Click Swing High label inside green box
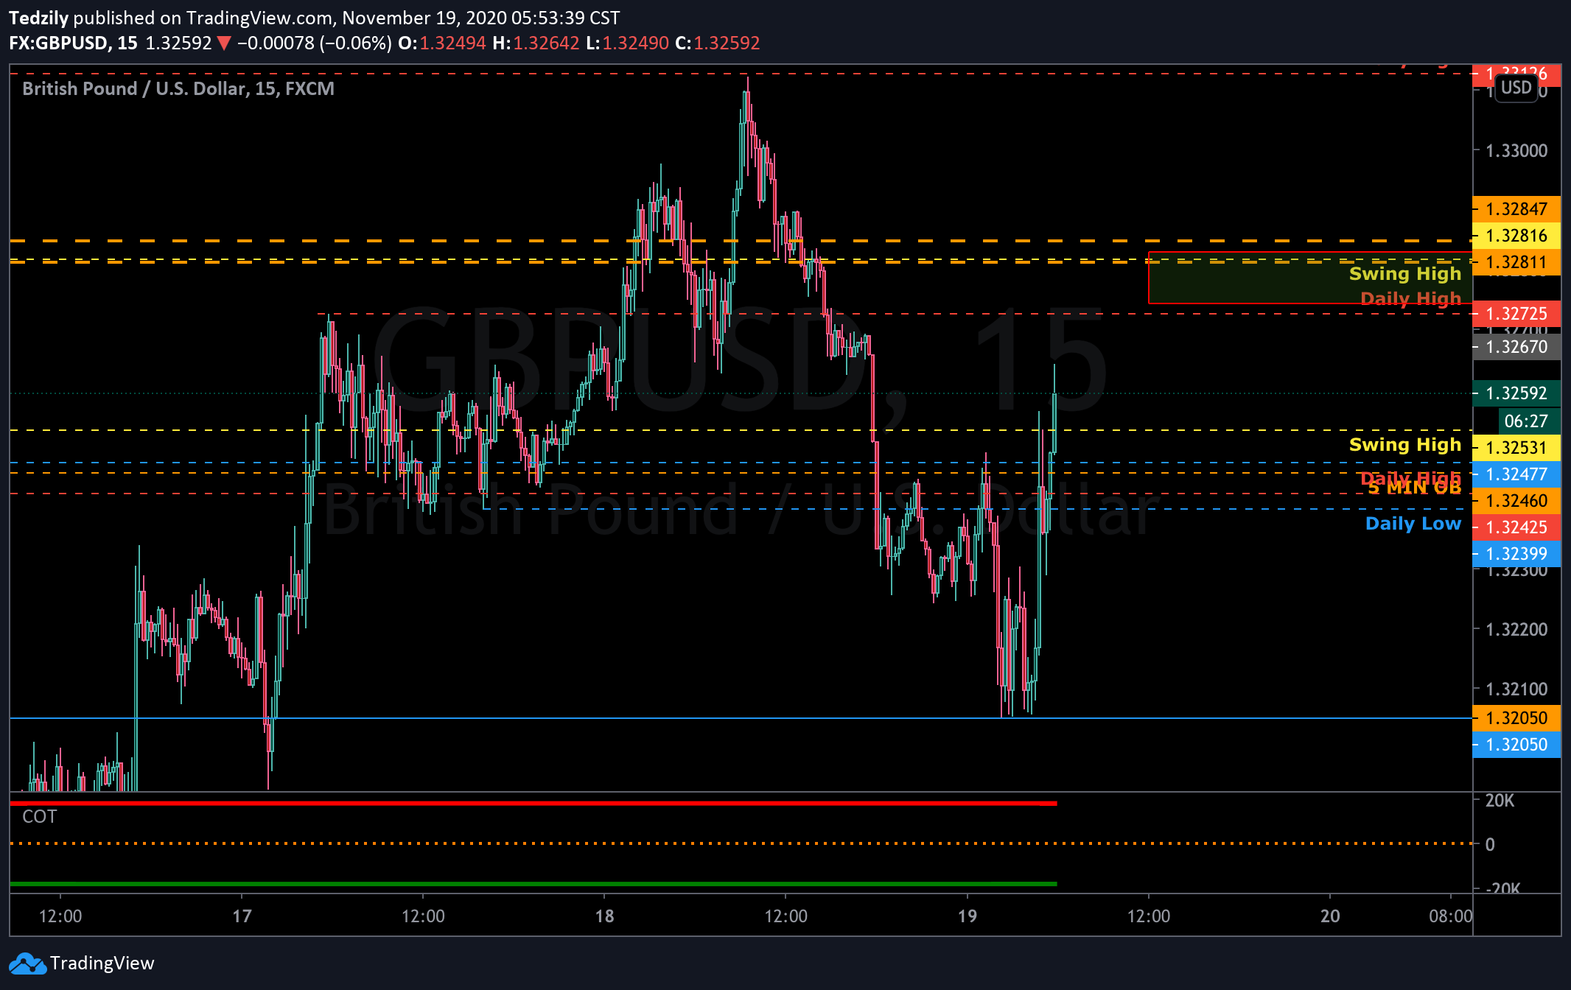This screenshot has width=1571, height=990. tap(1404, 274)
